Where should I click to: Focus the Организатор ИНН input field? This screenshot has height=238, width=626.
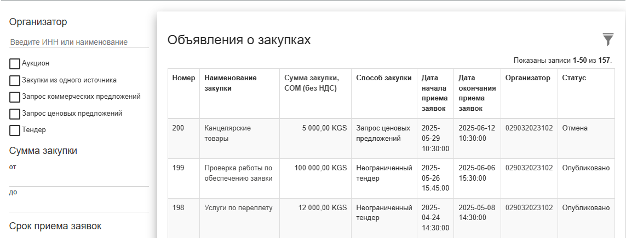tap(79, 42)
